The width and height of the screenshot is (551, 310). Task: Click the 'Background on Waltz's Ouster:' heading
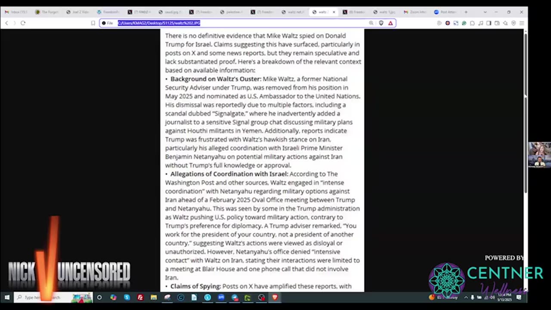pyautogui.click(x=216, y=79)
